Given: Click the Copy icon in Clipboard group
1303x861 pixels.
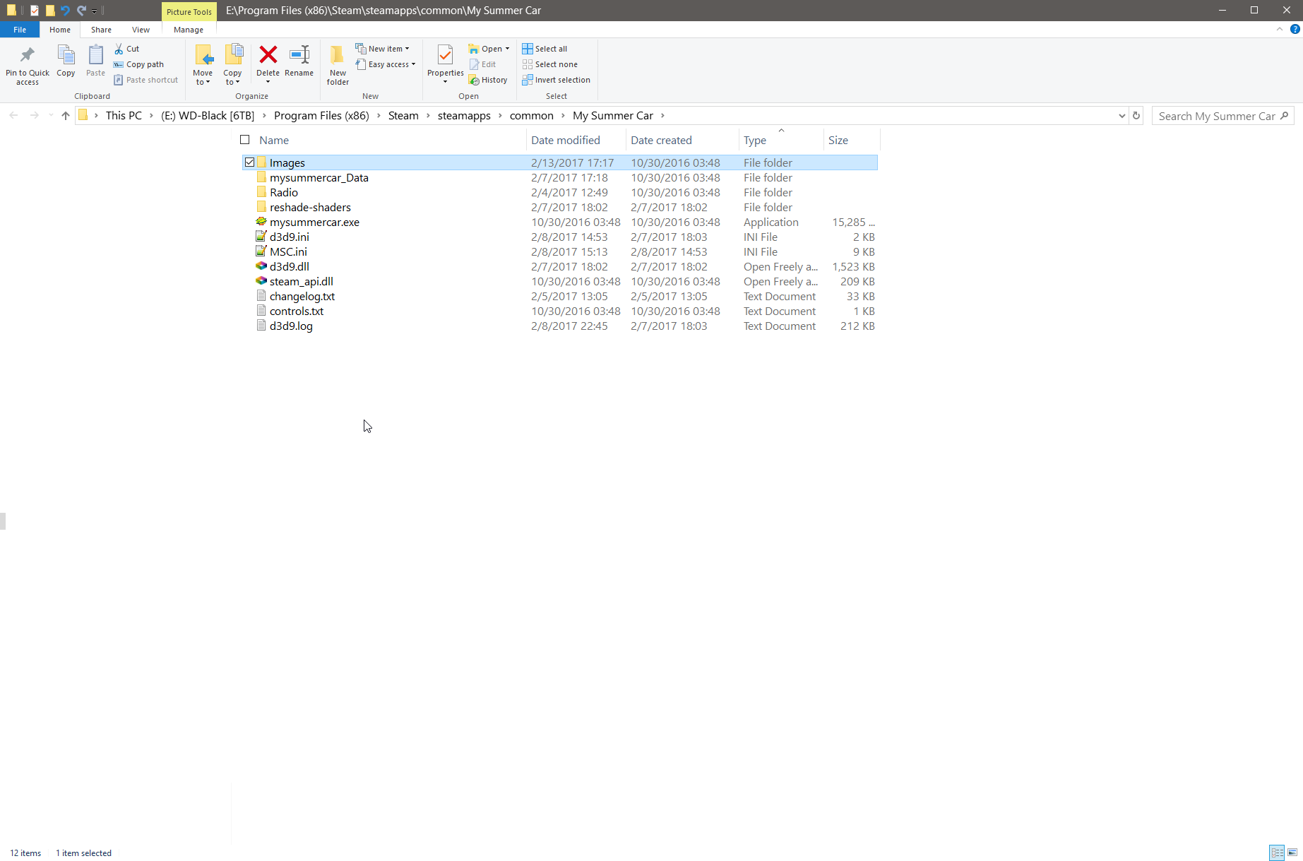Looking at the screenshot, I should 66,55.
